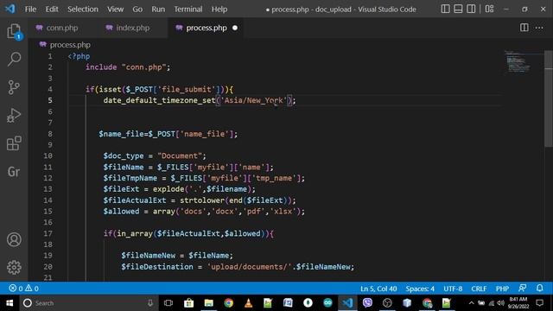The height and width of the screenshot is (311, 553).
Task: Change end of line sequence CRLF
Action: pyautogui.click(x=479, y=289)
